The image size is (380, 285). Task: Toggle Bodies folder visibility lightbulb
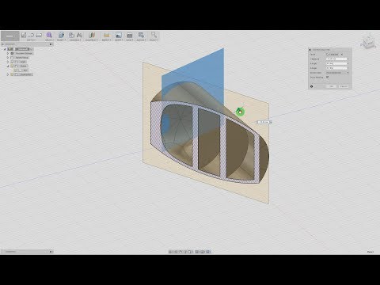click(x=12, y=66)
